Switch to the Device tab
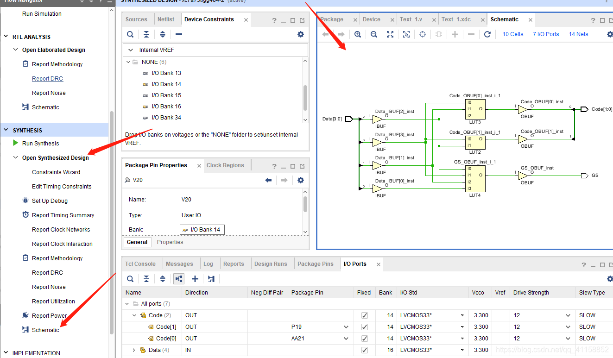Viewport: 613px width, 358px height. [372, 19]
